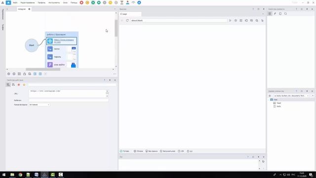The height and width of the screenshot is (178, 316).
Task: Select the клик войти action block
Action: [61, 65]
